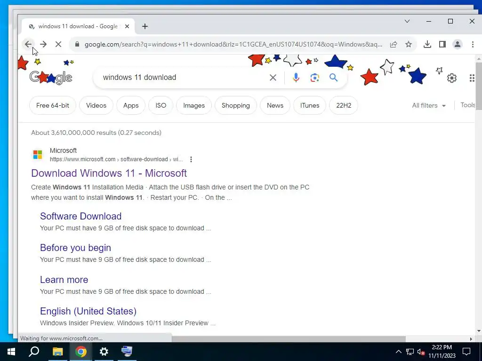Open the Google apps grid icon

point(472,78)
